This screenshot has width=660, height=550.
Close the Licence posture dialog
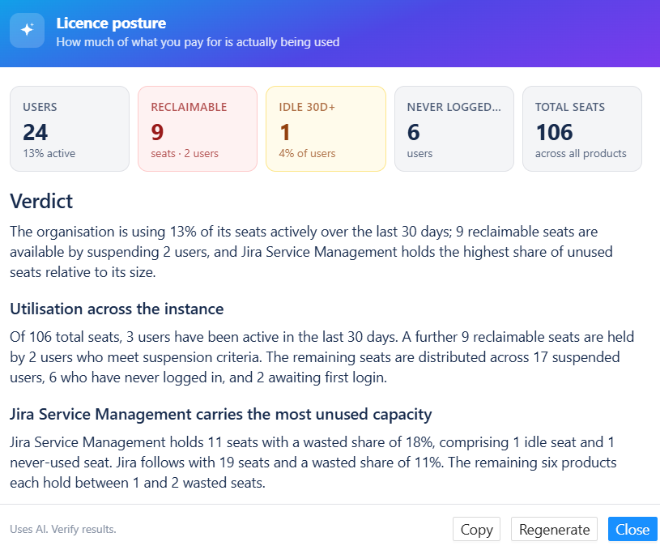pos(632,529)
